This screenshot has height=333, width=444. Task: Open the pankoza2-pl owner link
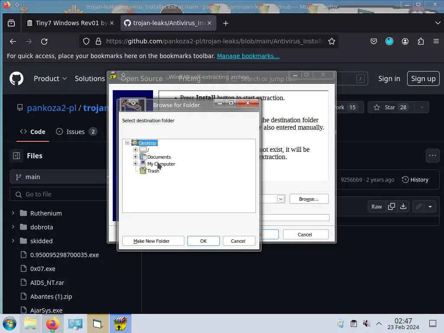coord(52,108)
